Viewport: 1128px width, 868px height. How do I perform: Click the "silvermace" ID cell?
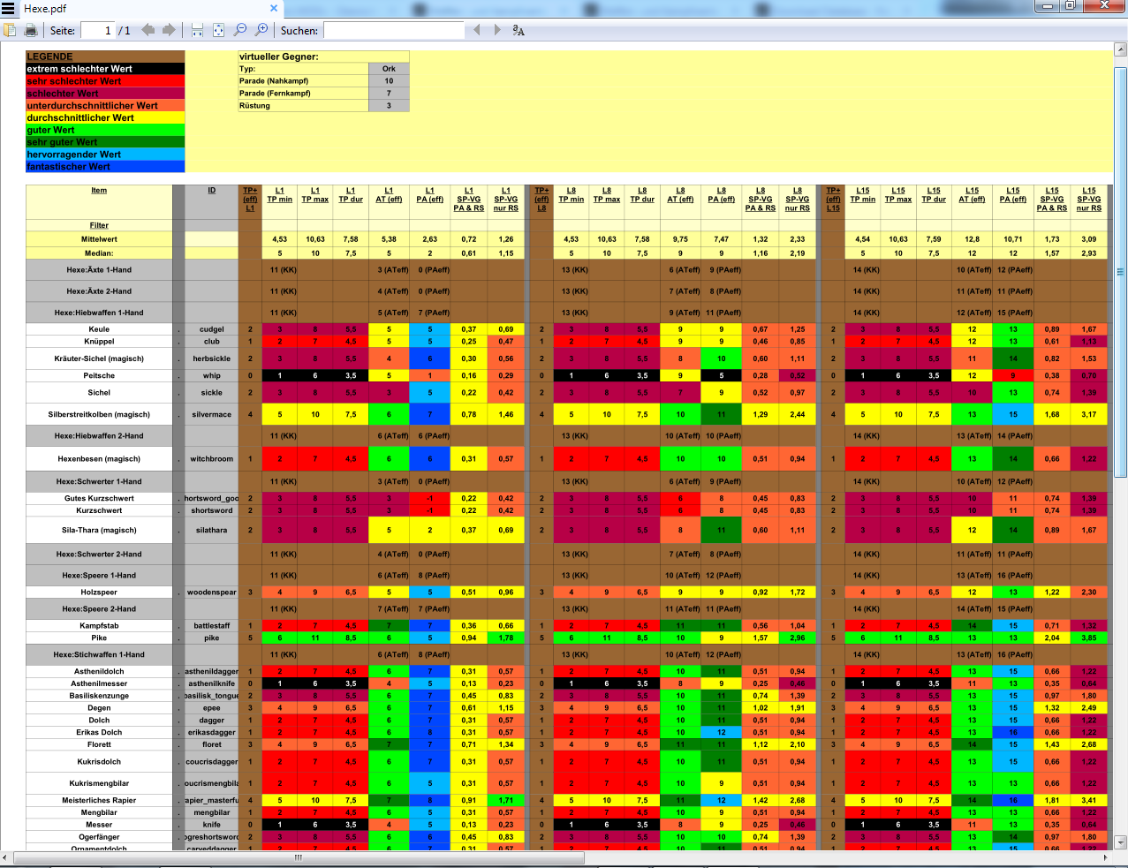point(212,414)
